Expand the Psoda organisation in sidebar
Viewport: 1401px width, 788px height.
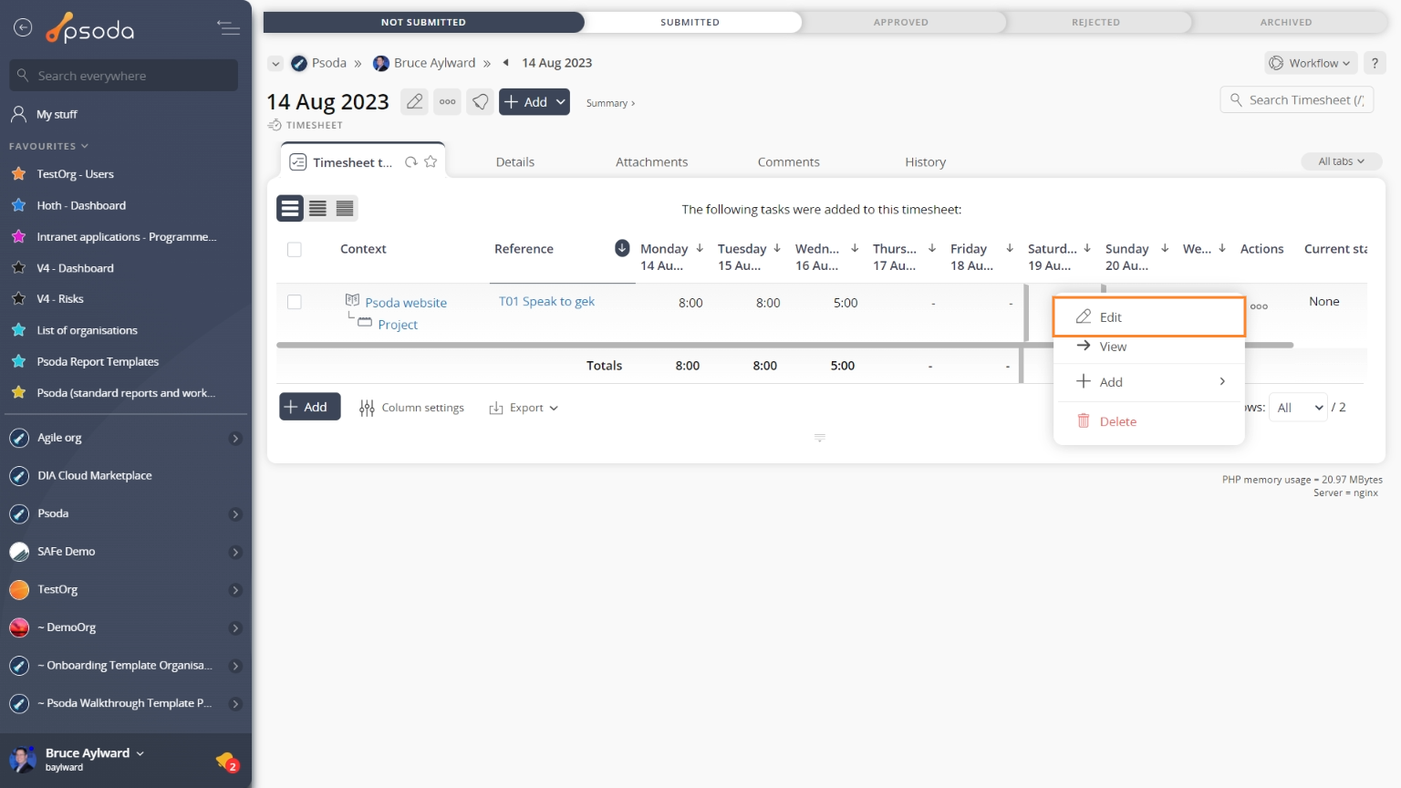[x=235, y=514]
